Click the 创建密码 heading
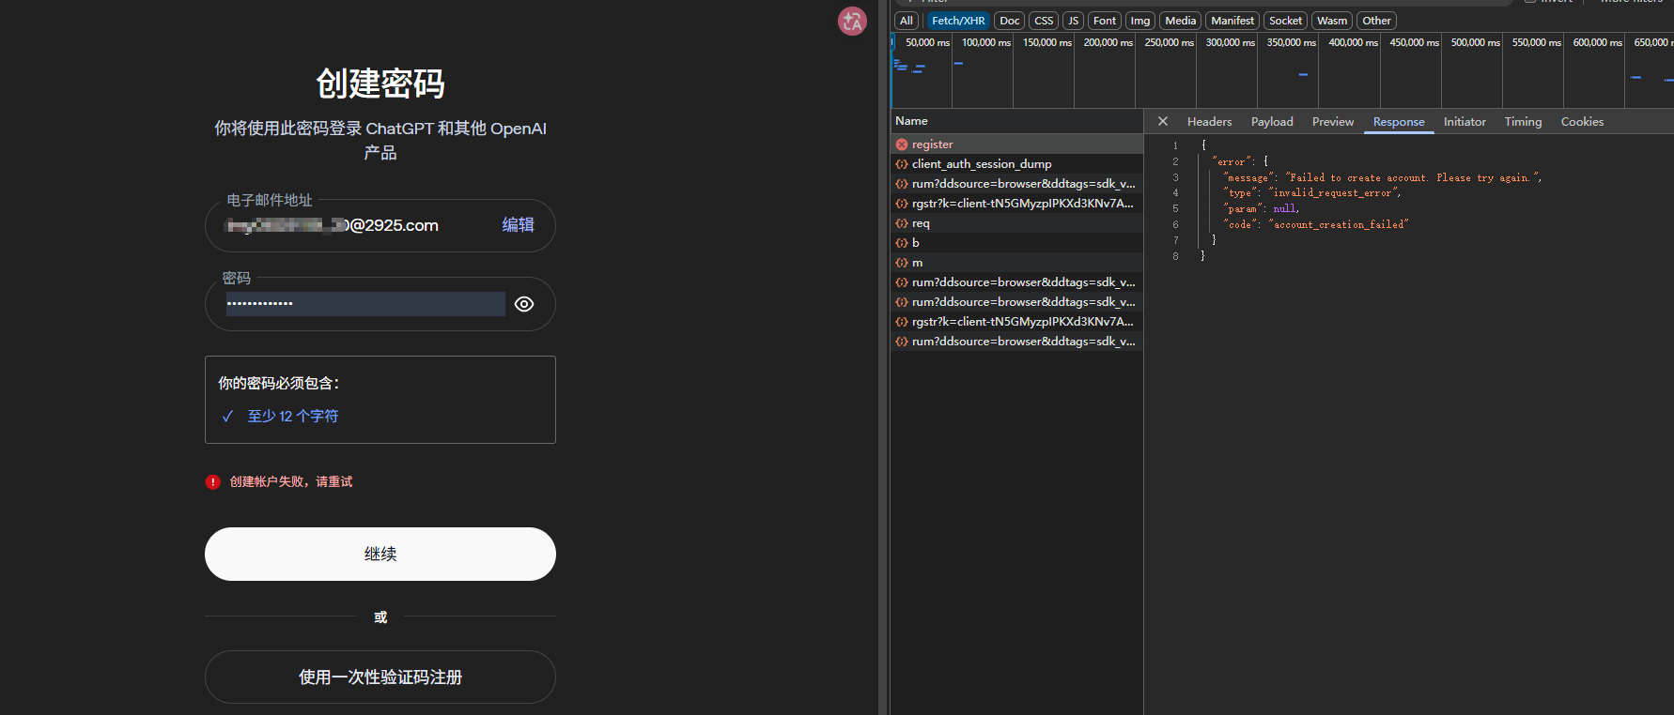The image size is (1674, 715). click(380, 84)
